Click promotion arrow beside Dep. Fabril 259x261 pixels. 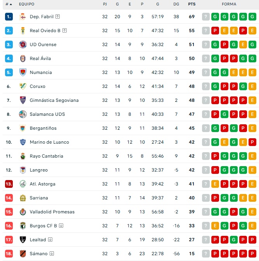click(x=58, y=17)
